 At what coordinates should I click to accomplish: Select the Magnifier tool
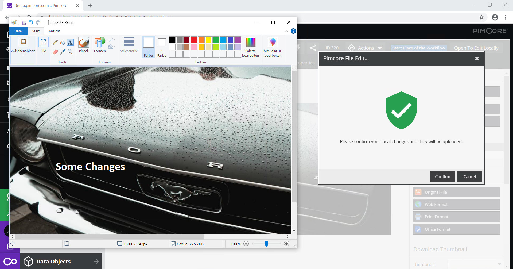[70, 52]
